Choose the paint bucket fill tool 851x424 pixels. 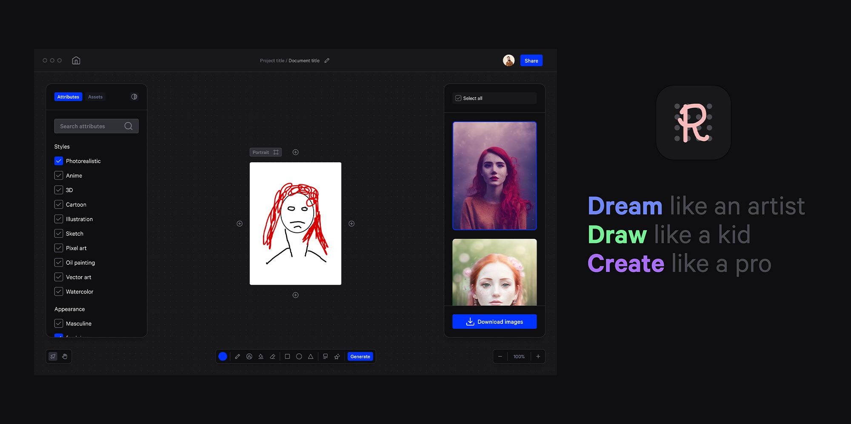(x=261, y=356)
